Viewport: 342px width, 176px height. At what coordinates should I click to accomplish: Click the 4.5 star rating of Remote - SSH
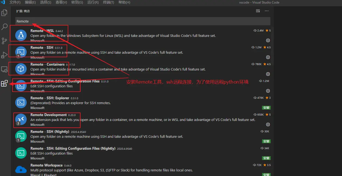coord(267,47)
